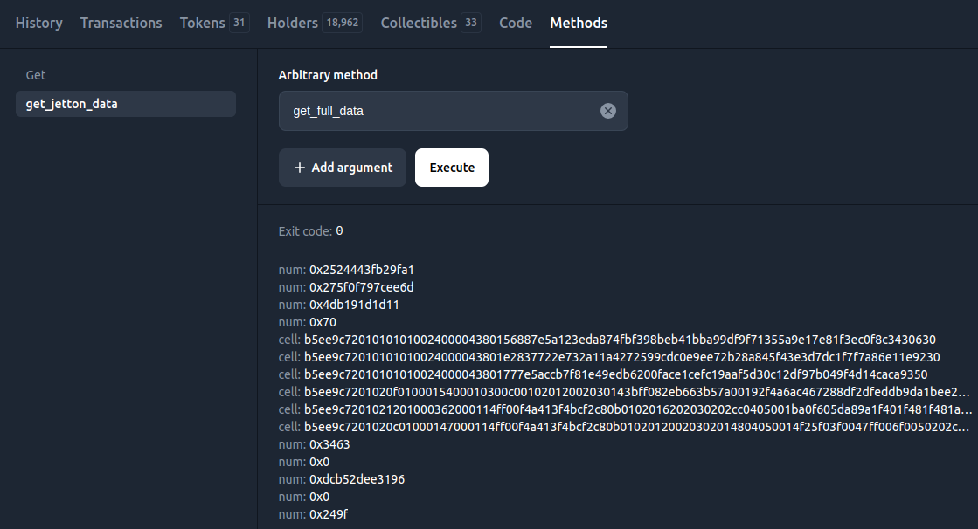This screenshot has height=529, width=978.
Task: Select the get_jetton_data method in sidebar
Action: tap(125, 104)
